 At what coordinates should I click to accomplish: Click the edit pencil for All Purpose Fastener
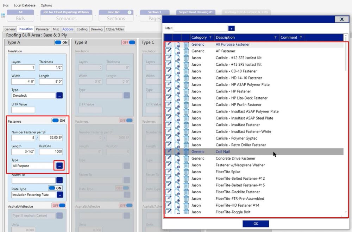(x=169, y=45)
